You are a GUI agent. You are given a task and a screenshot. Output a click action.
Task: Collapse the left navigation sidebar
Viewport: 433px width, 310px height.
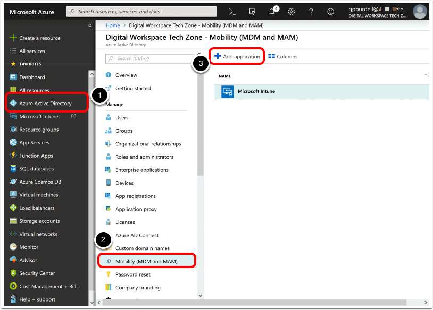[x=89, y=25]
